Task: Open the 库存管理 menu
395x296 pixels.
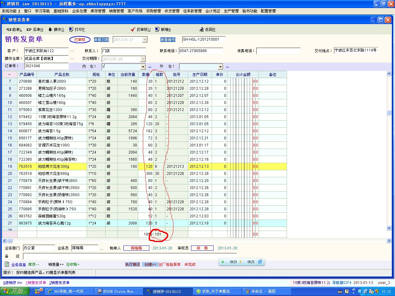Action: [x=98, y=11]
